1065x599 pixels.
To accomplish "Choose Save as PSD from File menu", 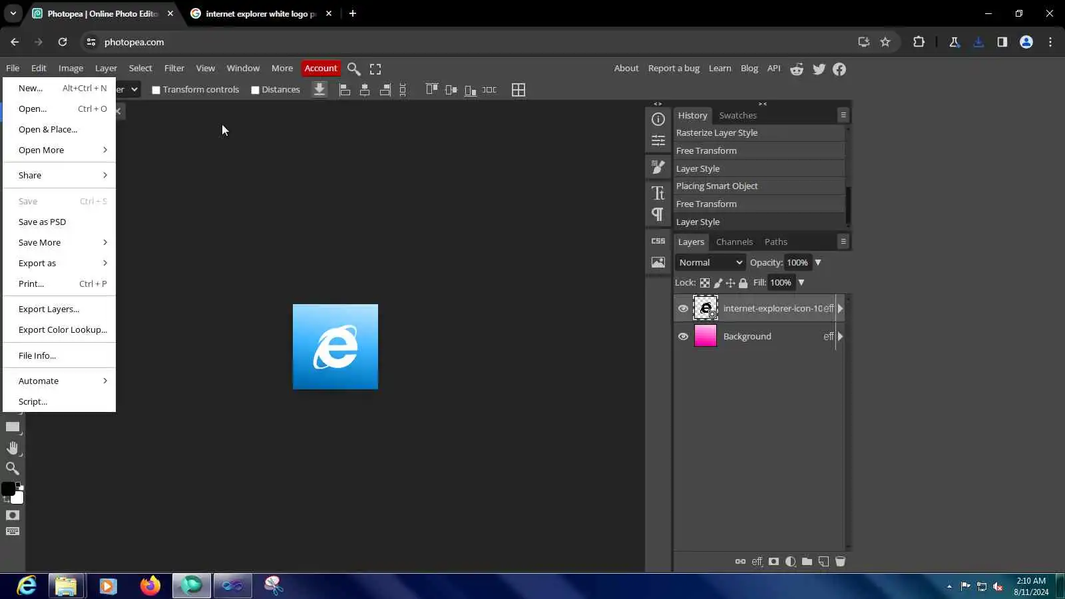I will pyautogui.click(x=59, y=222).
